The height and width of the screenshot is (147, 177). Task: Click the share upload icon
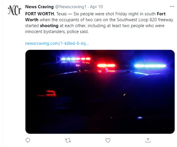coord(148,140)
